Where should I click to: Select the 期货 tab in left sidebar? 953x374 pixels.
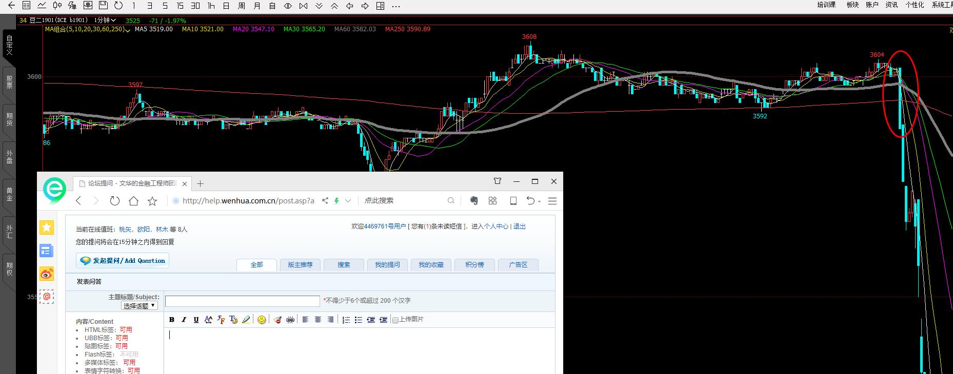coord(9,119)
